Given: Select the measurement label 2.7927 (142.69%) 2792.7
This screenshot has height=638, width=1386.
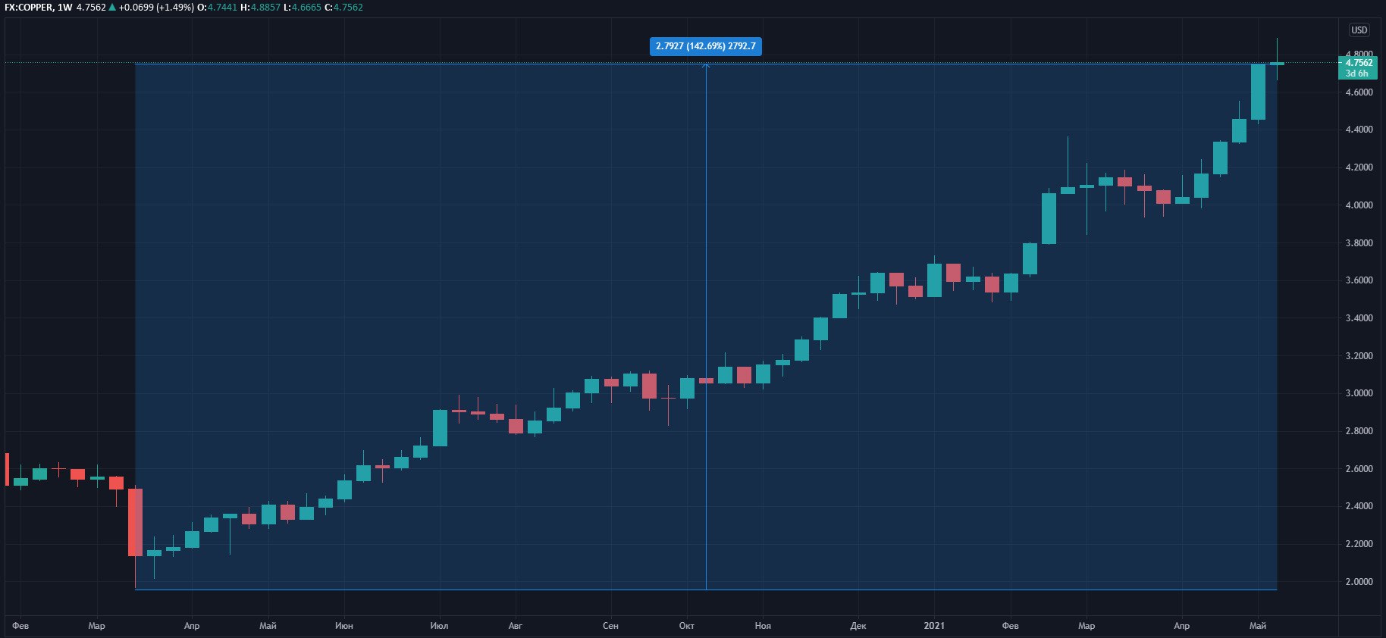Looking at the screenshot, I should pos(706,46).
